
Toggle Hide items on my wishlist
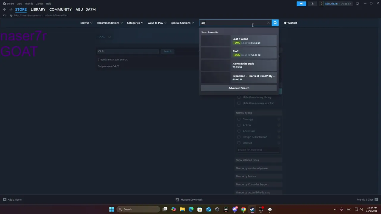pos(239,103)
